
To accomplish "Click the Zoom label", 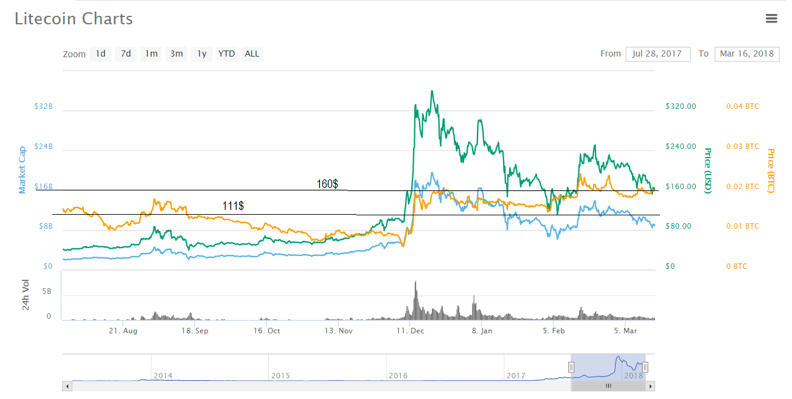I will pos(74,54).
